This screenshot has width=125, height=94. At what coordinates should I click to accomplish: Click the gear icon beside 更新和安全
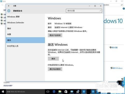tap(9, 11)
